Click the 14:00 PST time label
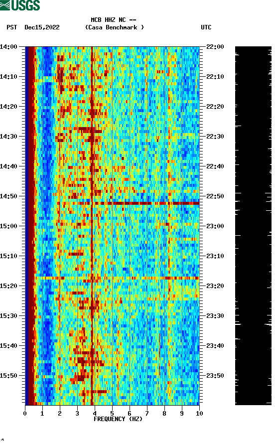Image resolution: width=275 pixels, height=445 pixels. click(8, 47)
